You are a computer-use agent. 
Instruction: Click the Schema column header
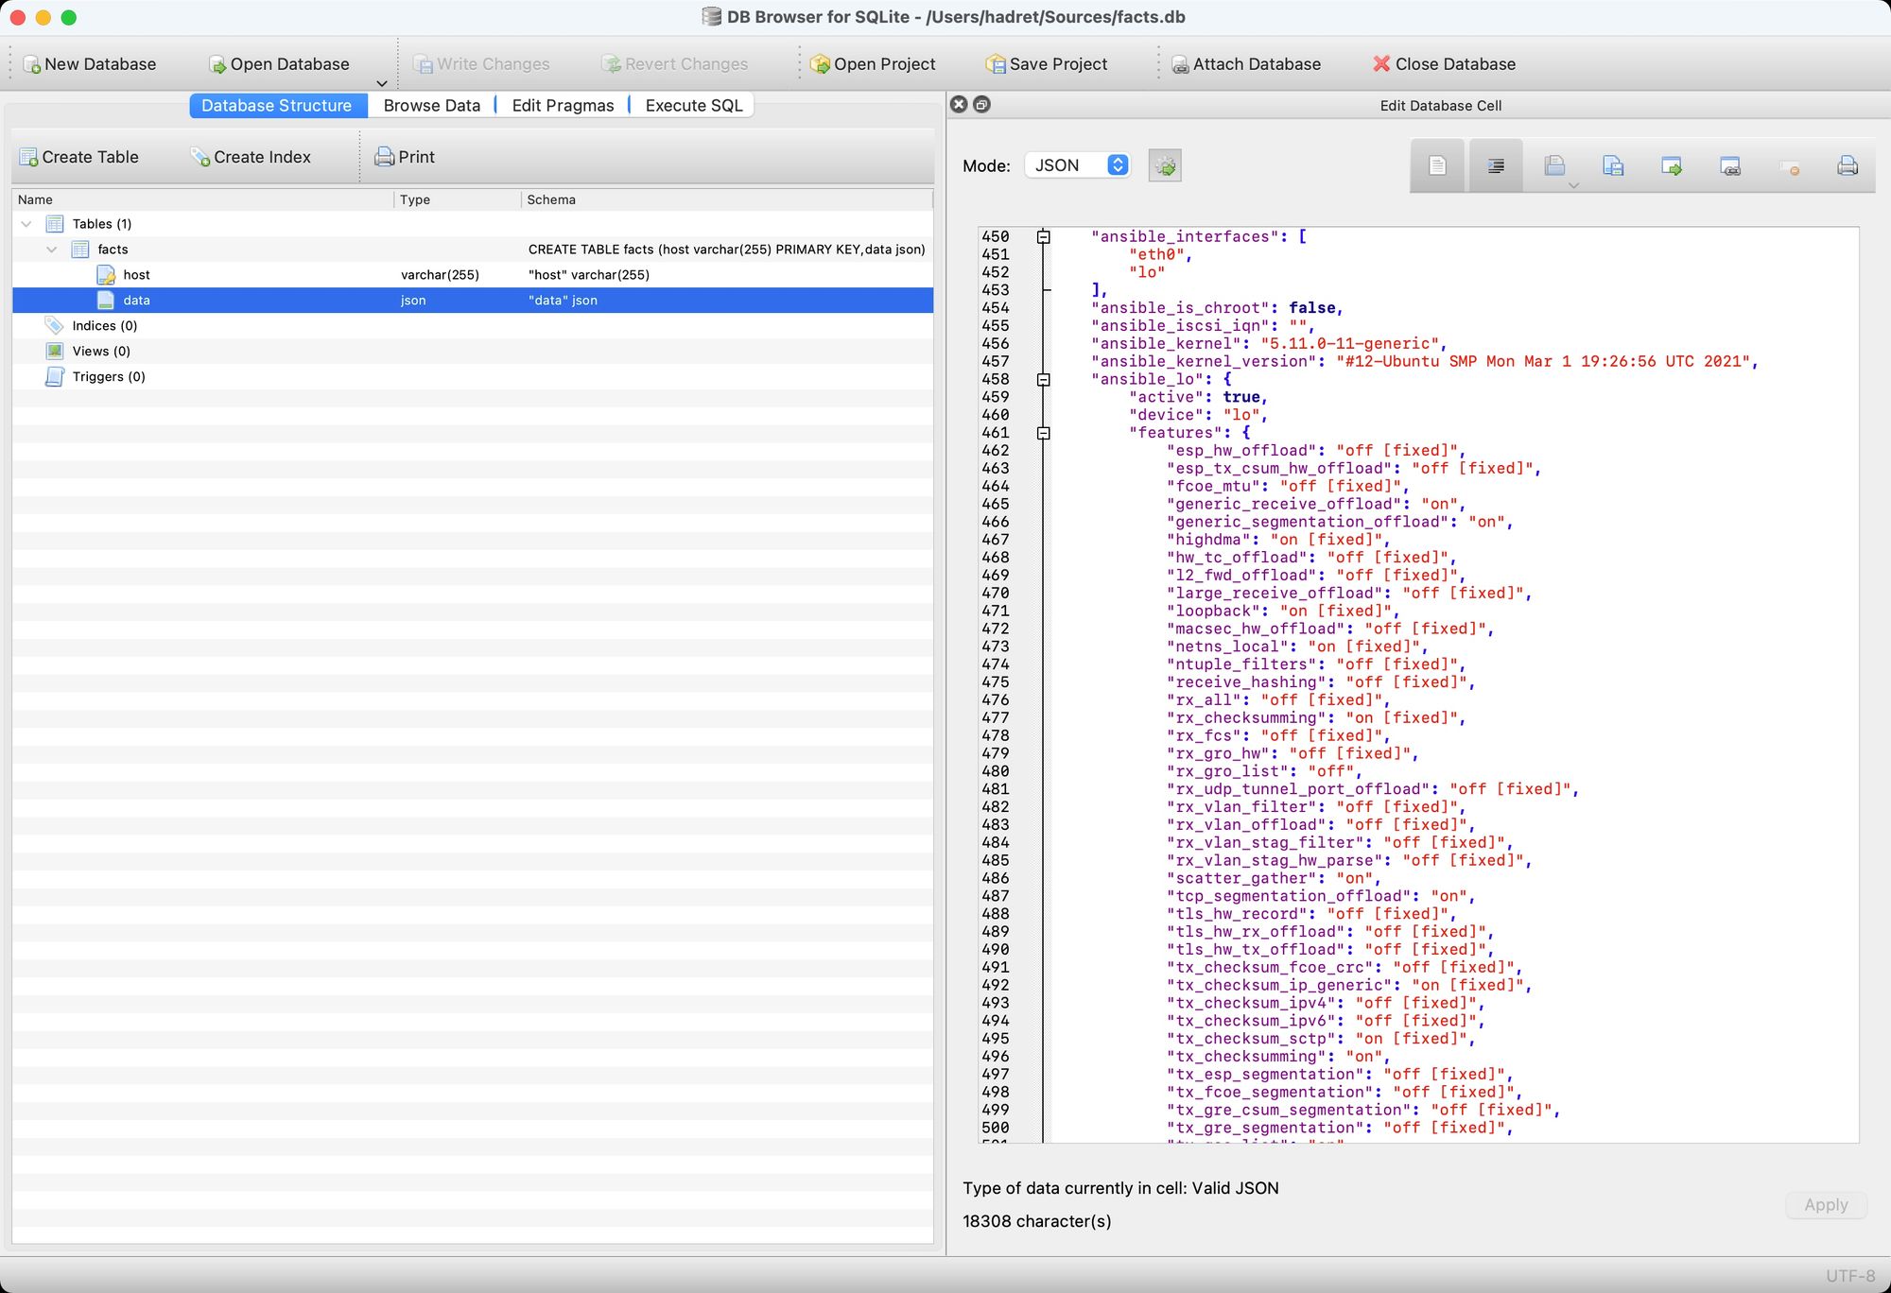(x=551, y=199)
